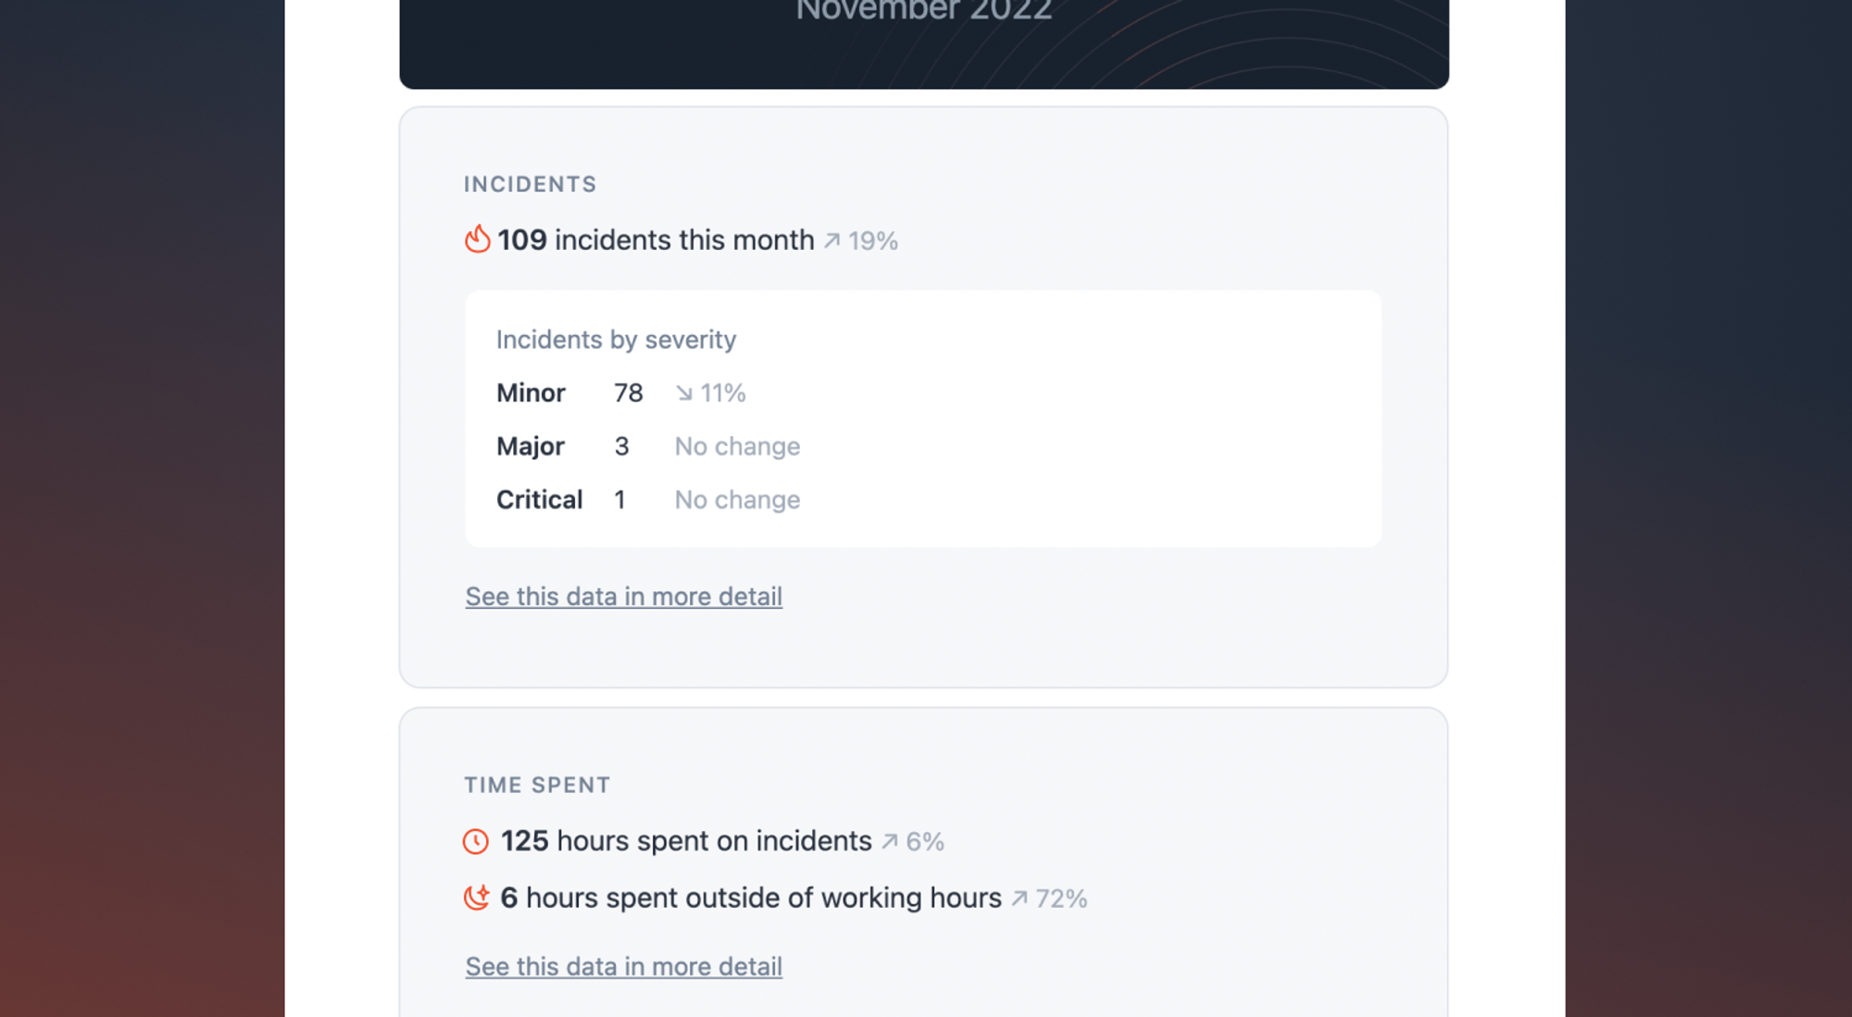Open Time Spent 'See this data in more detail' link
1852x1017 pixels.
click(623, 967)
